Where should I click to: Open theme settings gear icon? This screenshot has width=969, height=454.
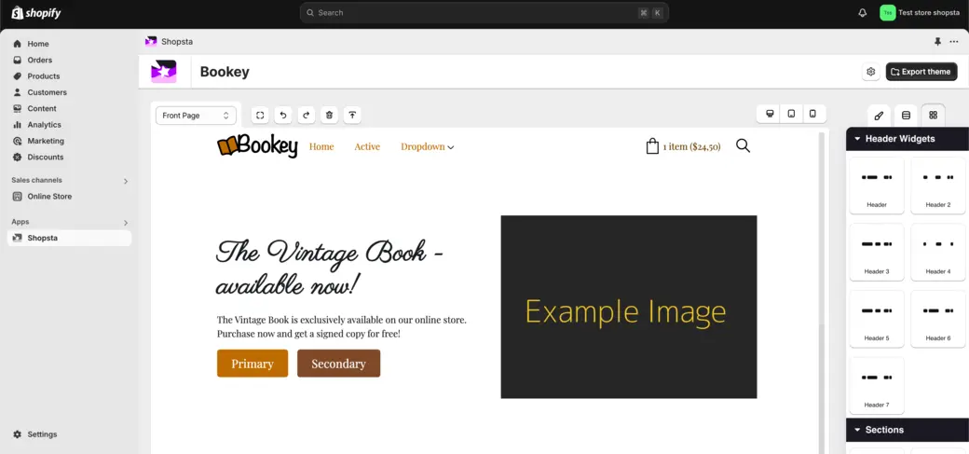click(870, 72)
